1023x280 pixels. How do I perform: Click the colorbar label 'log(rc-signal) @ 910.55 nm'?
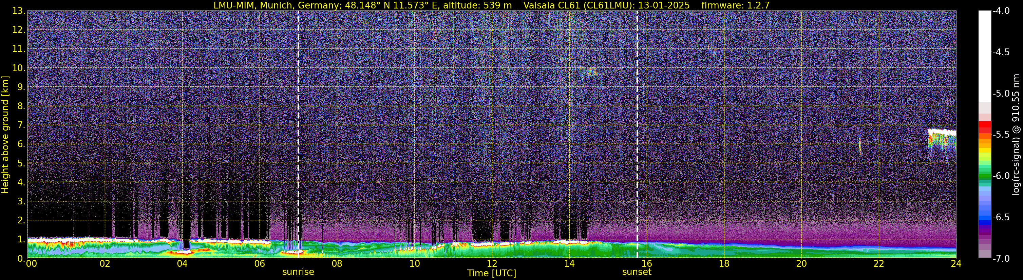tap(1016, 135)
